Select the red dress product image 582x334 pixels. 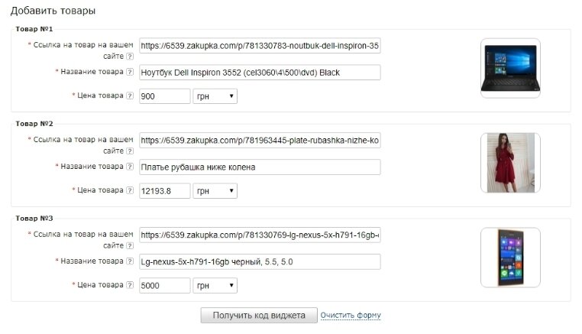coord(510,162)
